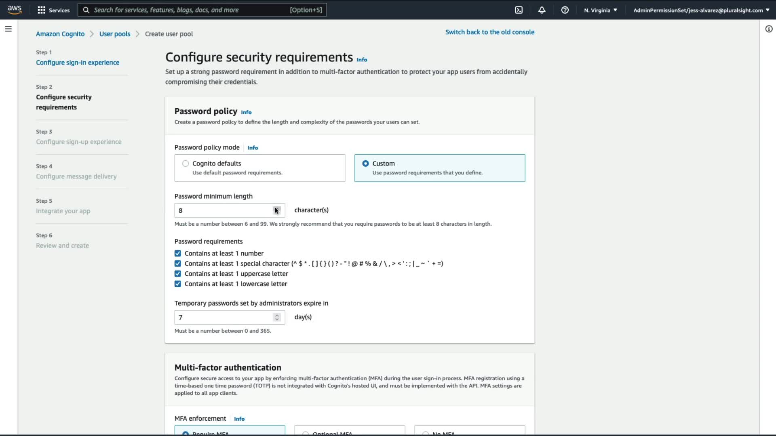Click the search magnifier icon
Screen dimensions: 776x436
click(x=86, y=10)
